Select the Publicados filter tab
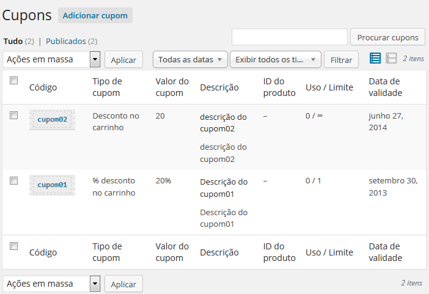Viewport: 429px width, 294px height. (65, 41)
